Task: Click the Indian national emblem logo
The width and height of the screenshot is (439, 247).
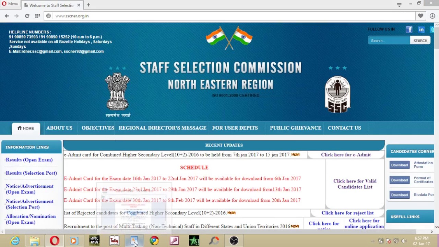Action: click(x=118, y=92)
